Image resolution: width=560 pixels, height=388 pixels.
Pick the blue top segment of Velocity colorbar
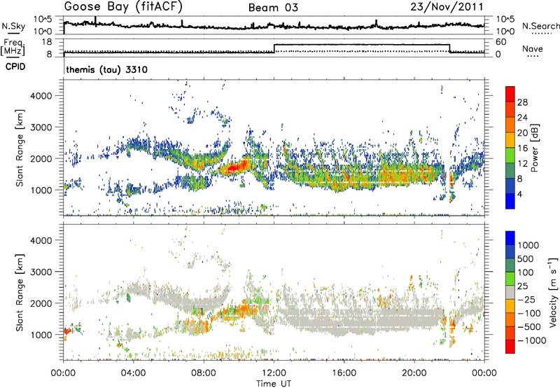click(510, 238)
